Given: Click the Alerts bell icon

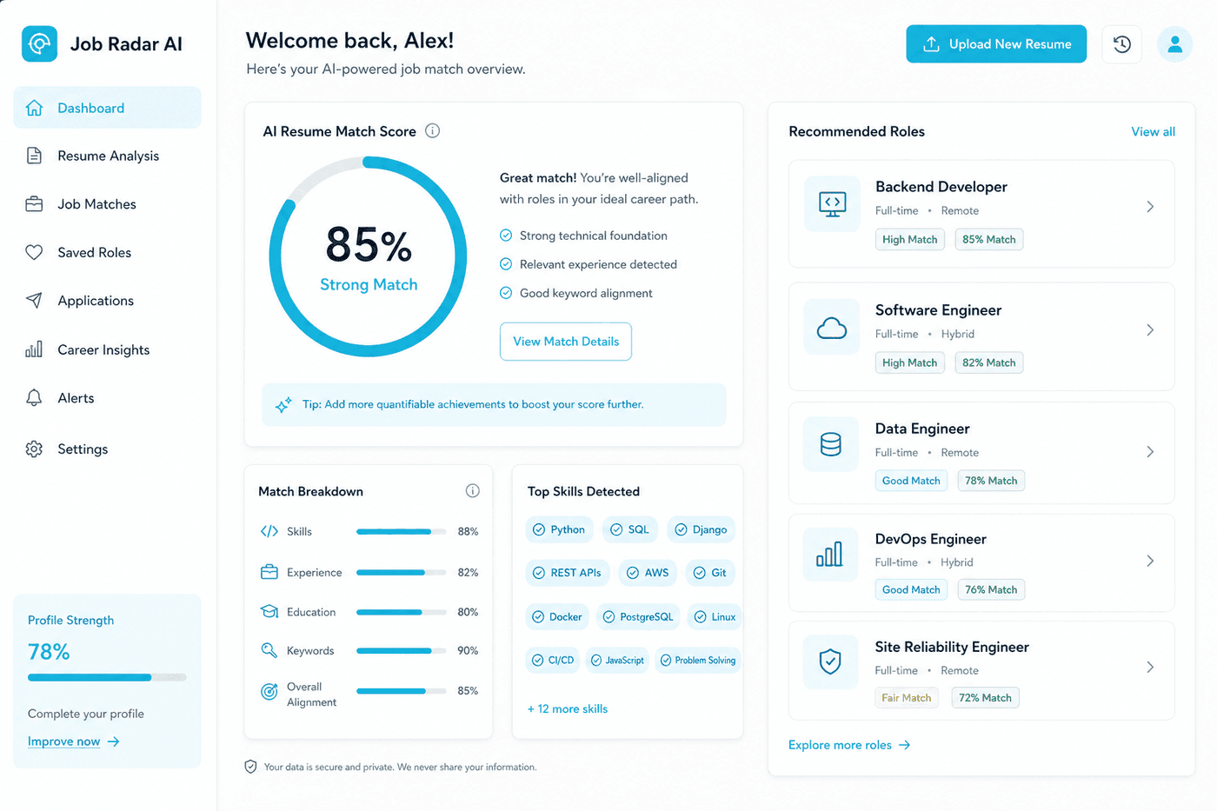Looking at the screenshot, I should (x=34, y=398).
